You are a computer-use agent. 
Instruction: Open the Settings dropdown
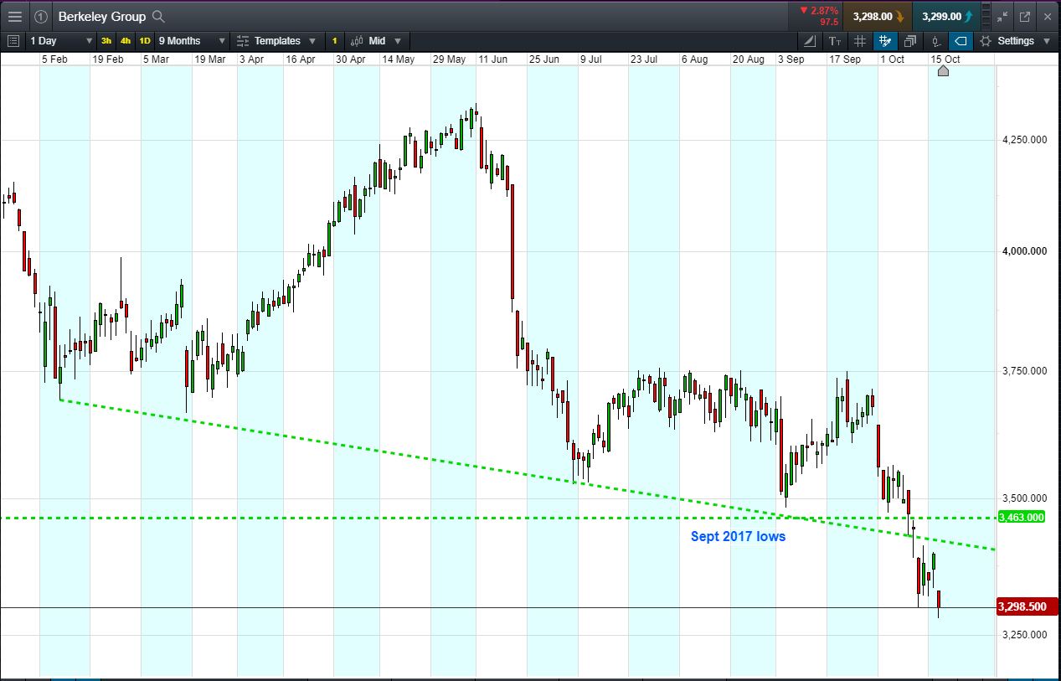tap(1015, 40)
